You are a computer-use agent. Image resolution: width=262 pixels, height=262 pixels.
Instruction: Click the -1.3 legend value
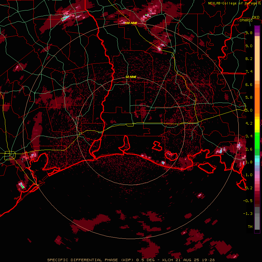[x=248, y=214]
